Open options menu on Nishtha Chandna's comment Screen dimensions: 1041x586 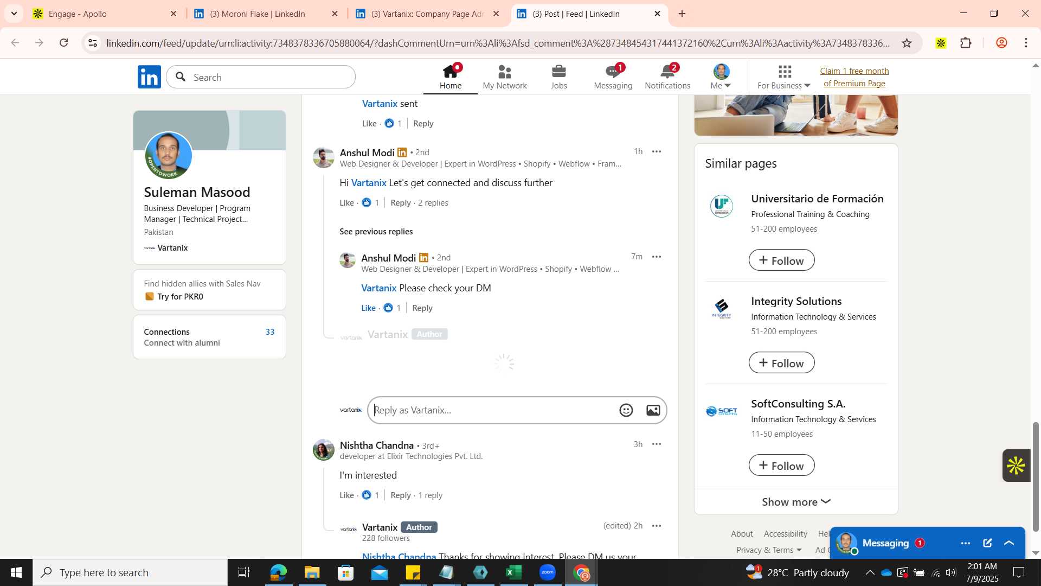click(x=657, y=444)
